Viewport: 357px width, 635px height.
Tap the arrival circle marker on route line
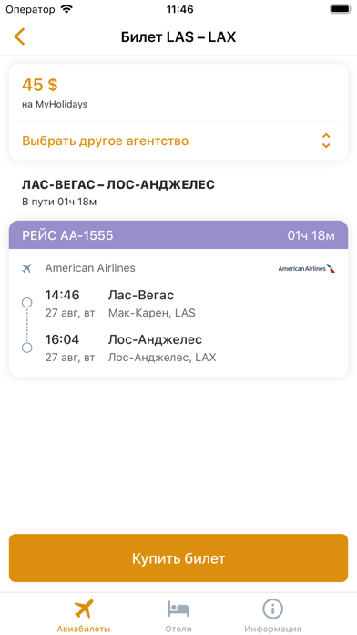(x=27, y=348)
